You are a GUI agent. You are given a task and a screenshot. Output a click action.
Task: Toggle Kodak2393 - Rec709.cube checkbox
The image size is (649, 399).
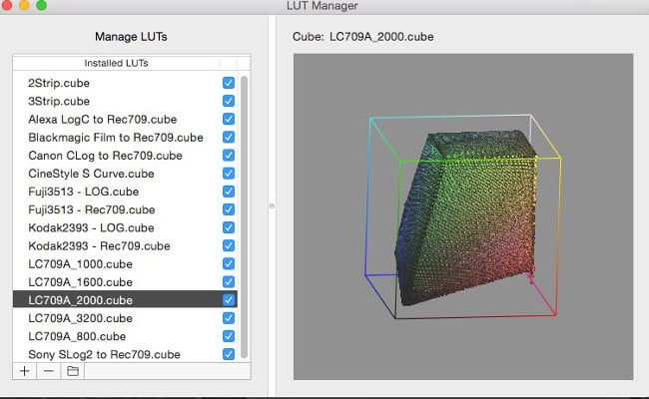(229, 245)
